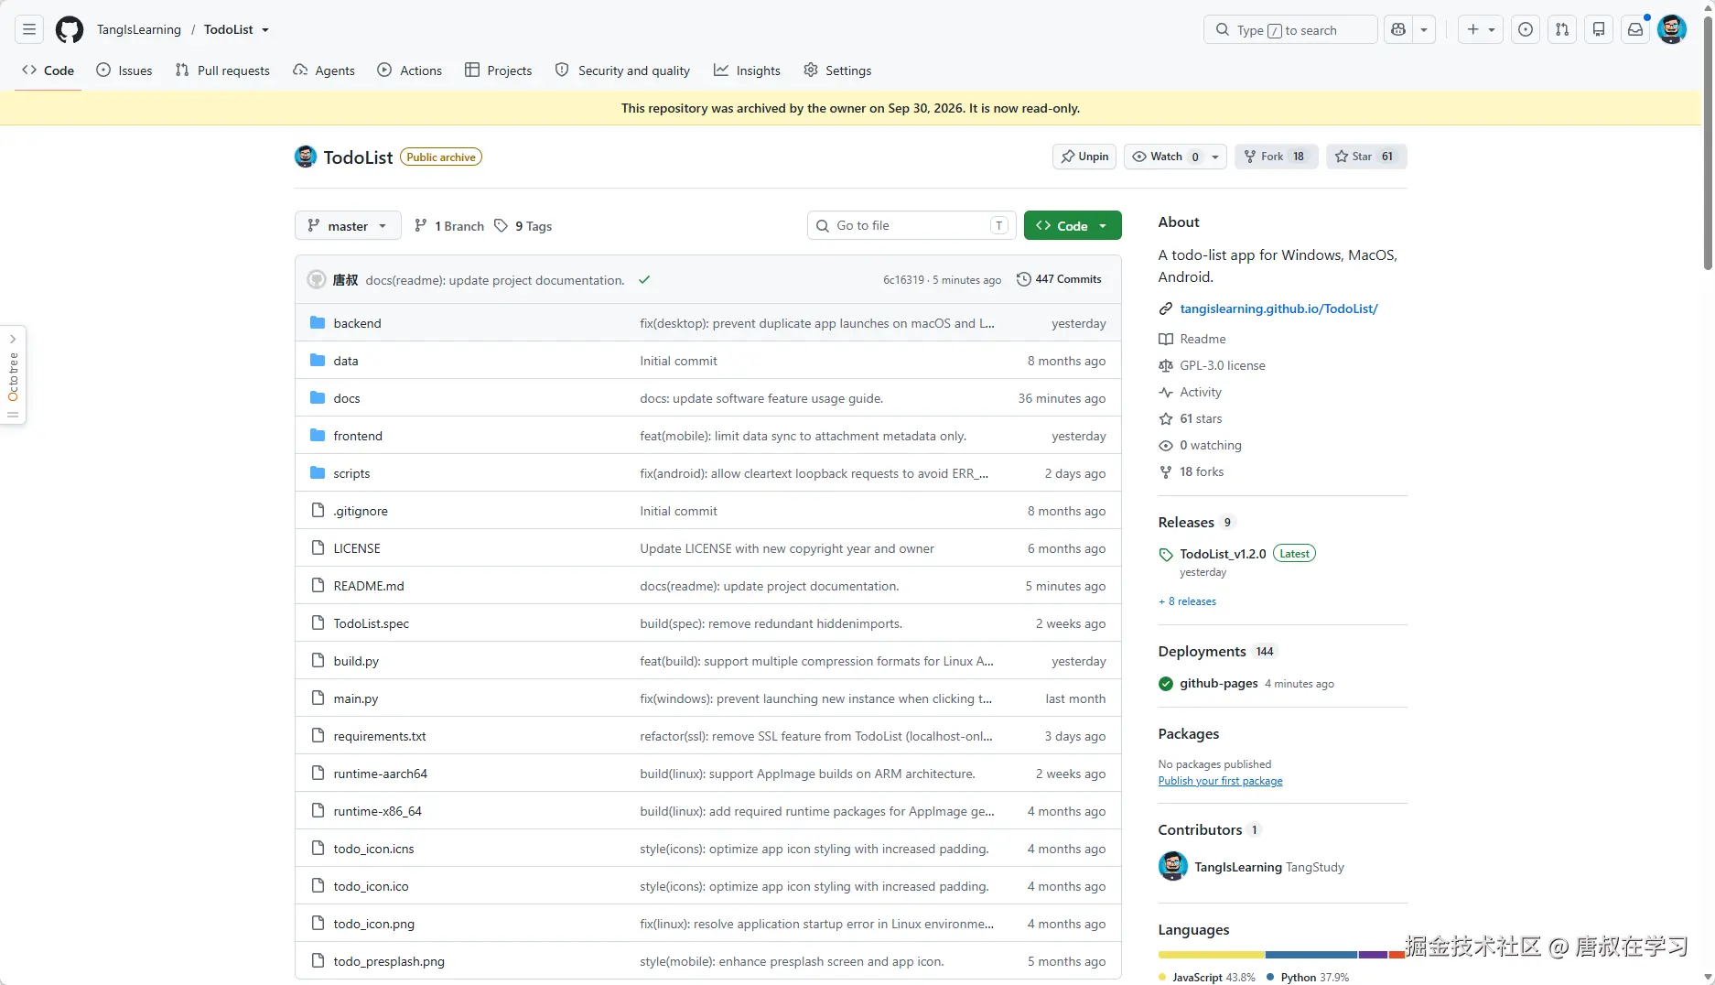The height and width of the screenshot is (985, 1715).
Task: Open the README.md file
Action: tap(369, 586)
